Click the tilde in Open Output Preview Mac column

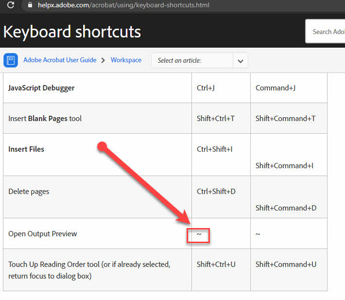258,234
